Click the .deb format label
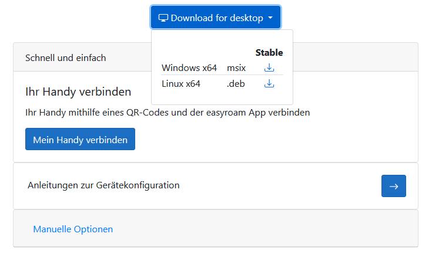The height and width of the screenshot is (254, 422). (x=236, y=84)
